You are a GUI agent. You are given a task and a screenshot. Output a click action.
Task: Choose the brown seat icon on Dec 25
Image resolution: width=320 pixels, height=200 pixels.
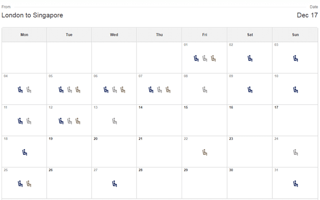pos(29,184)
